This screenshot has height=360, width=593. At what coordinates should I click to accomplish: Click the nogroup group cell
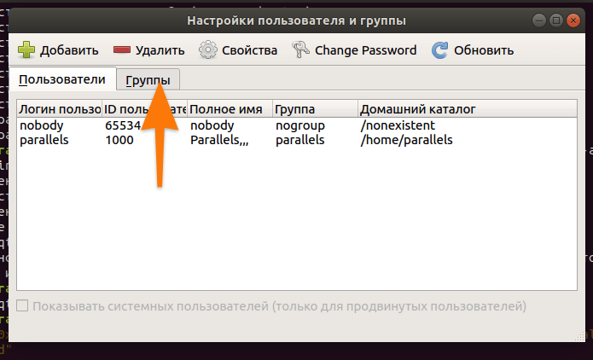pos(300,125)
